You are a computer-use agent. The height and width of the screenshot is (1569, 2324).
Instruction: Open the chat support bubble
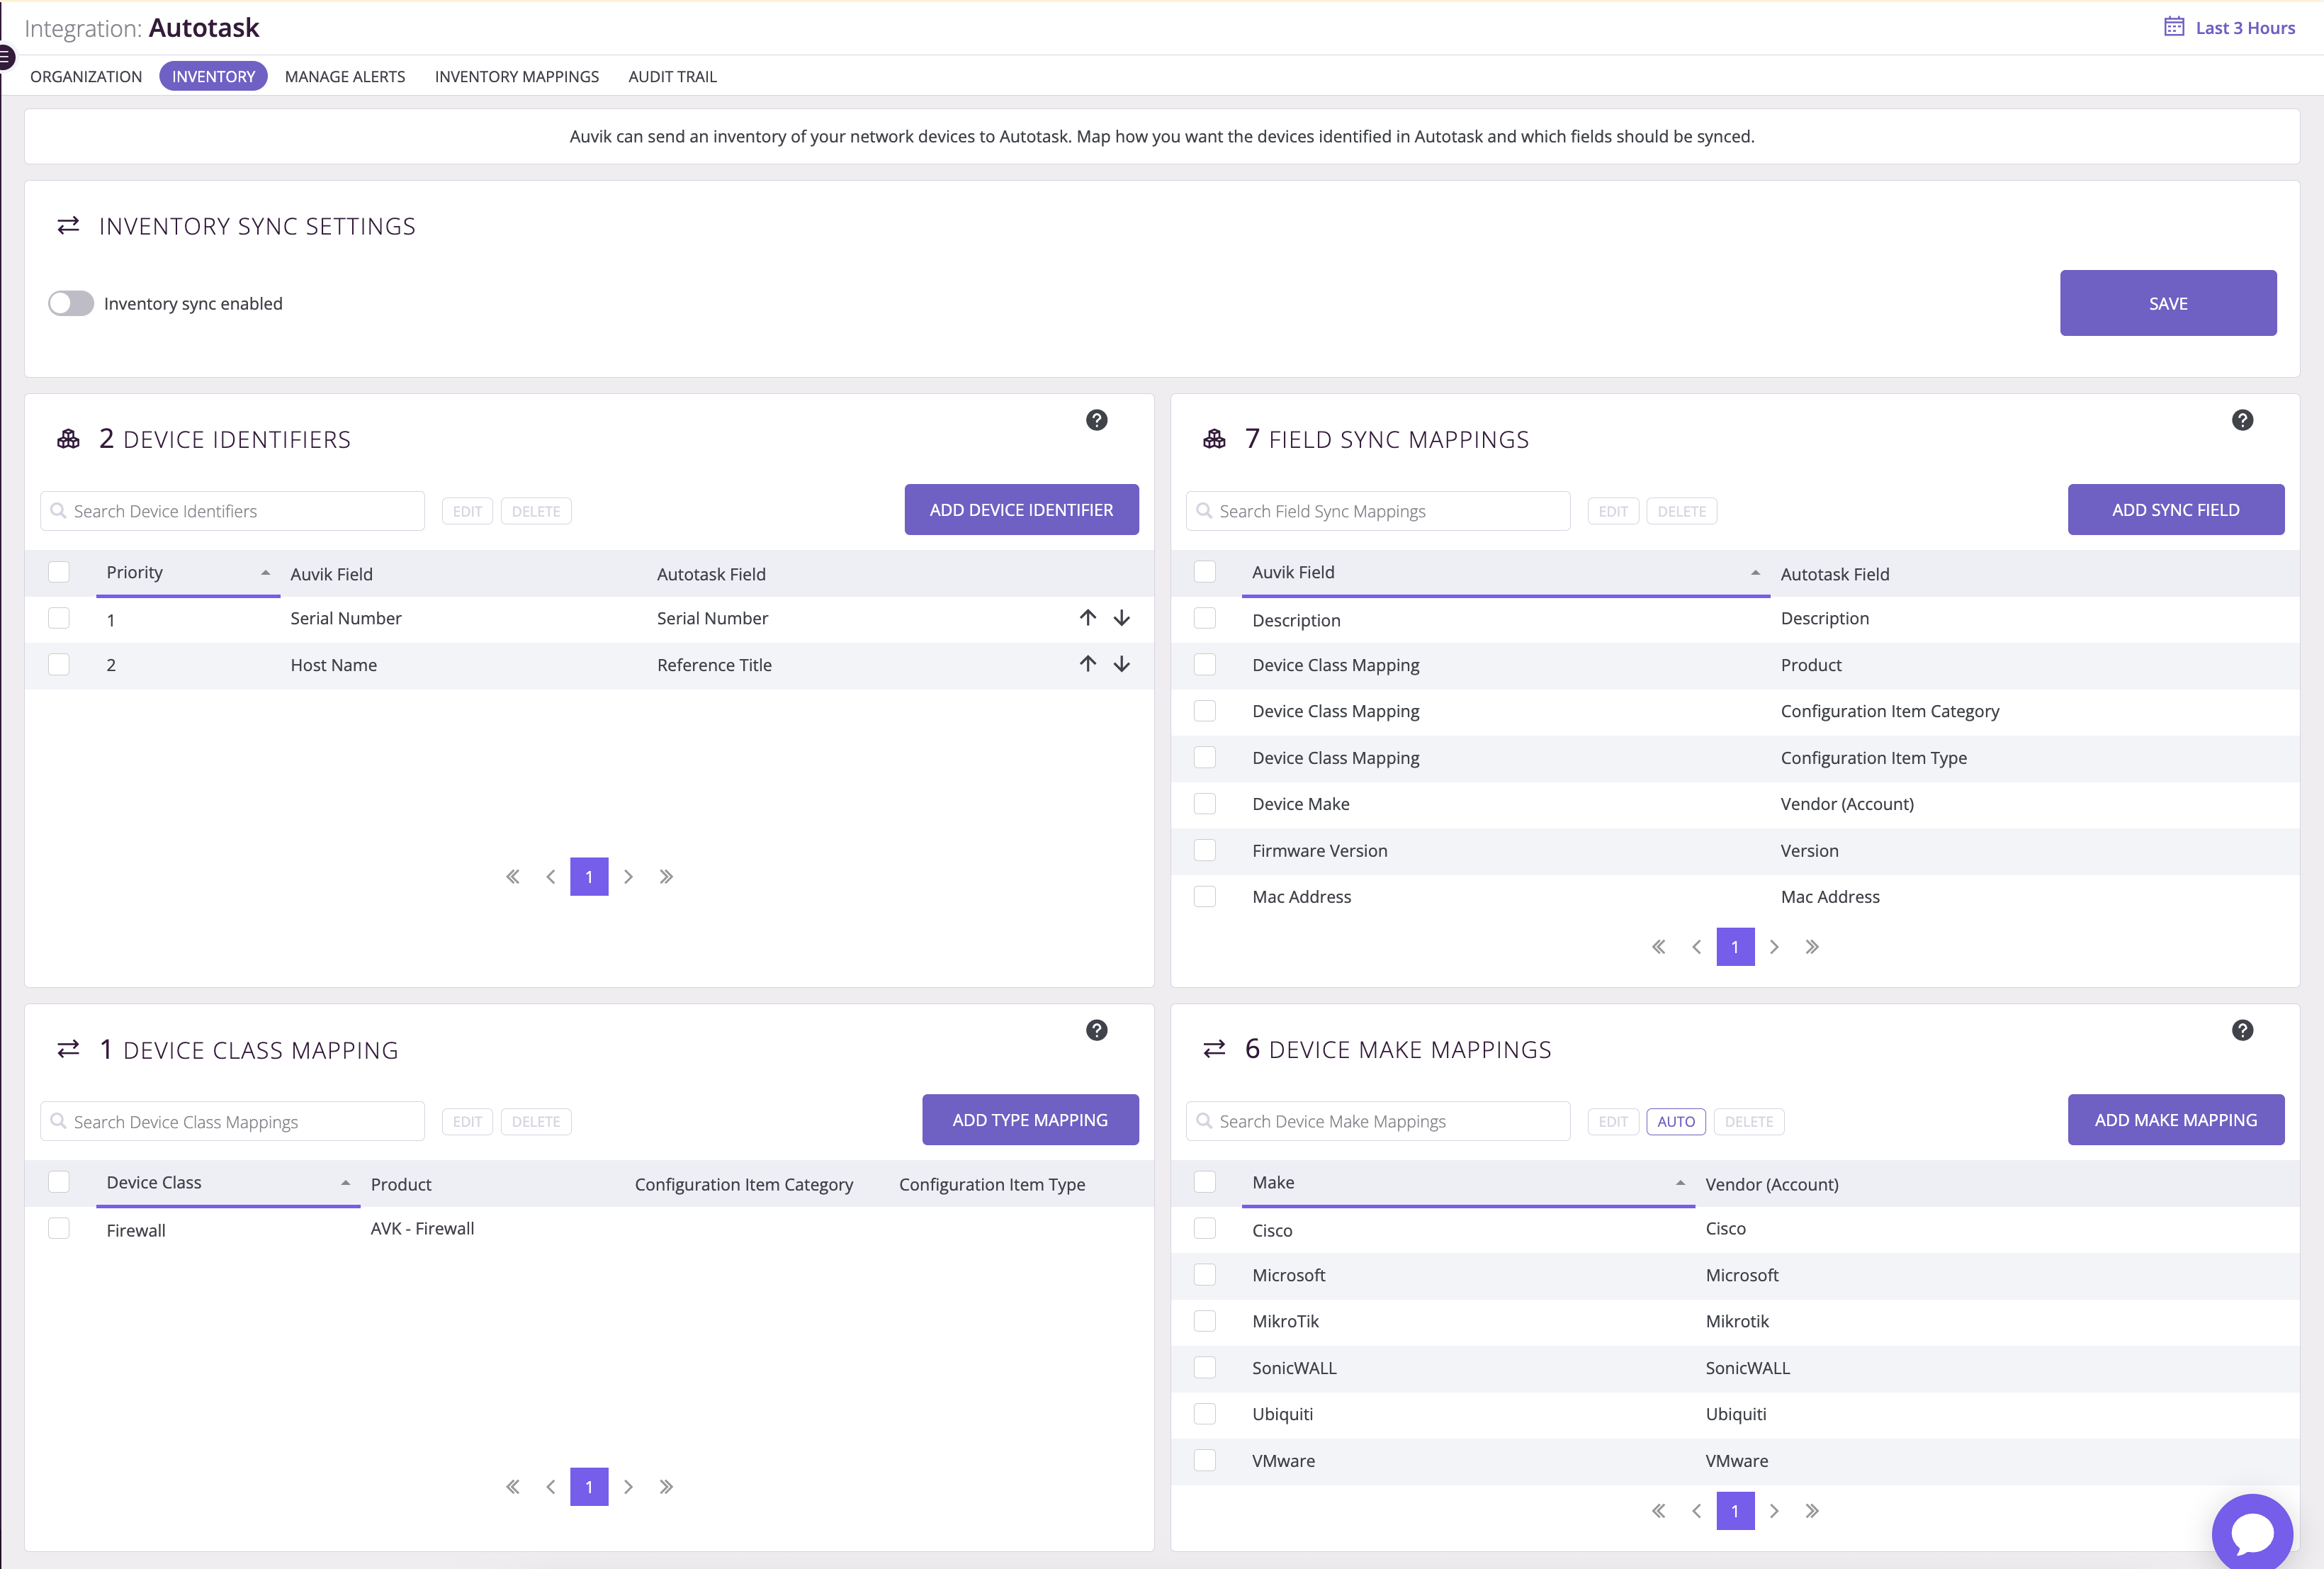pos(2252,1532)
